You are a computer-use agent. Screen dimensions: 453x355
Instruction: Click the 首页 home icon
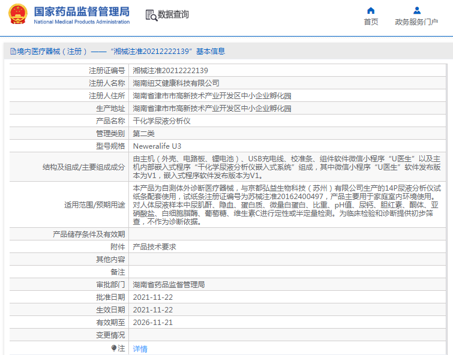[371, 11]
